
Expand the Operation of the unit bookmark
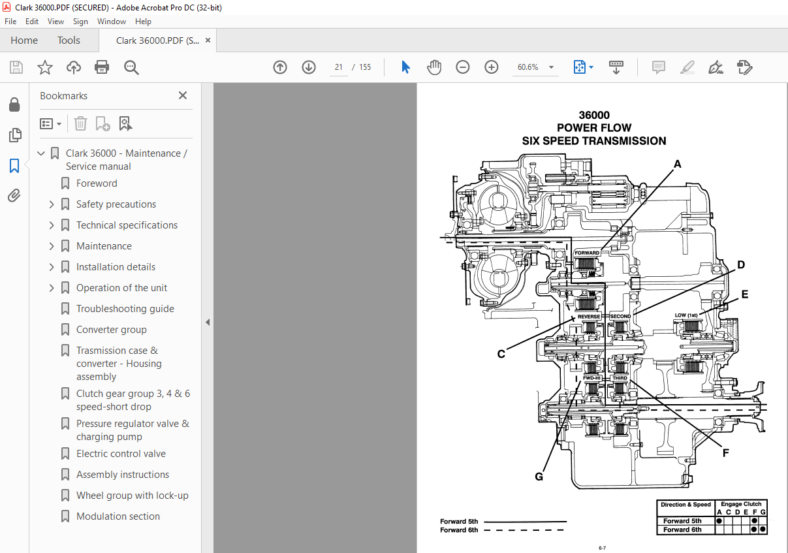[52, 288]
